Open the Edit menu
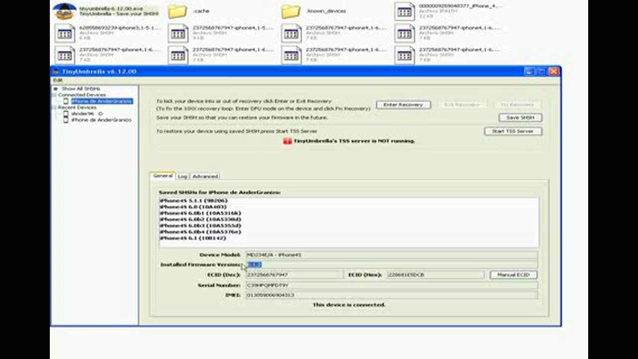638x359 pixels. point(58,80)
